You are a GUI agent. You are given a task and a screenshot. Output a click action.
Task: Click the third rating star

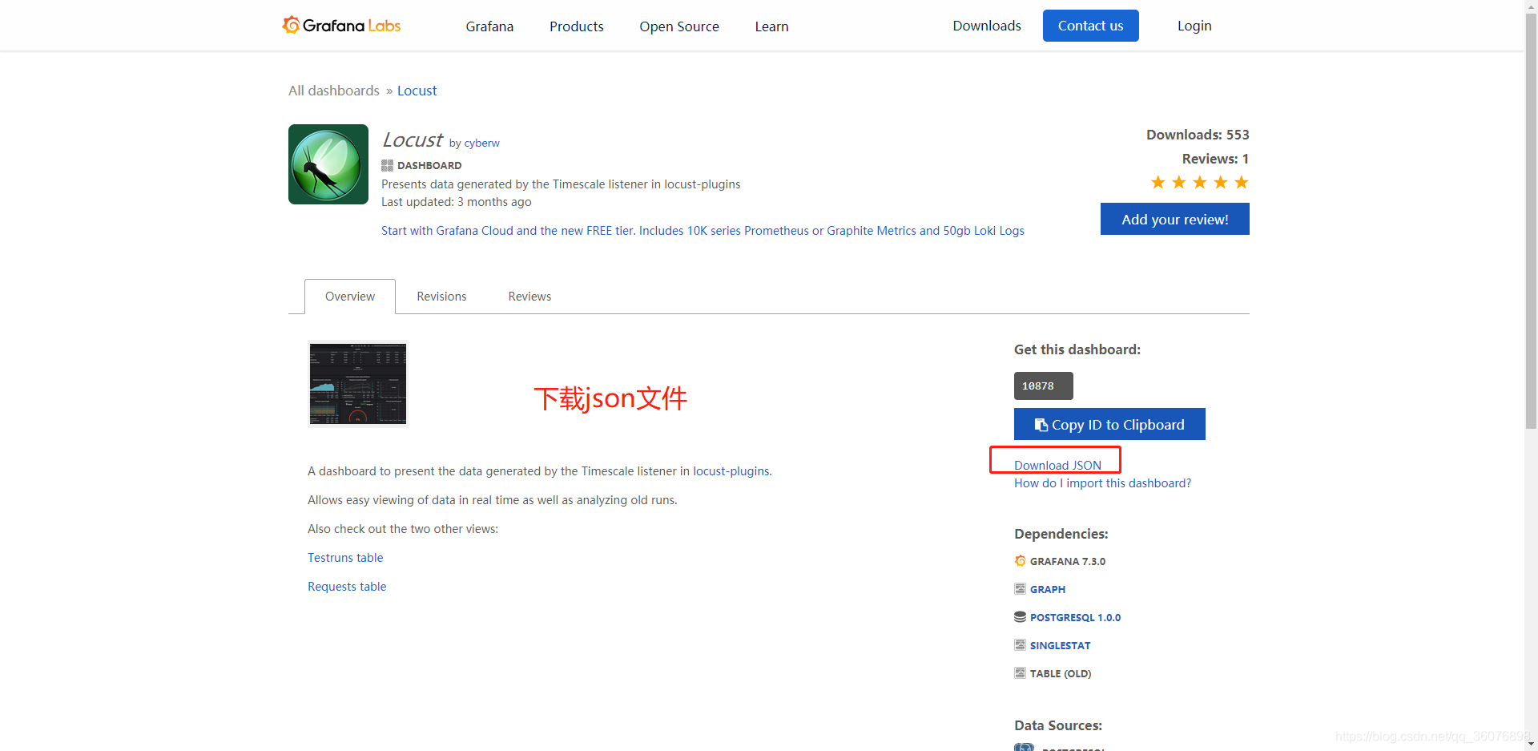click(1200, 183)
